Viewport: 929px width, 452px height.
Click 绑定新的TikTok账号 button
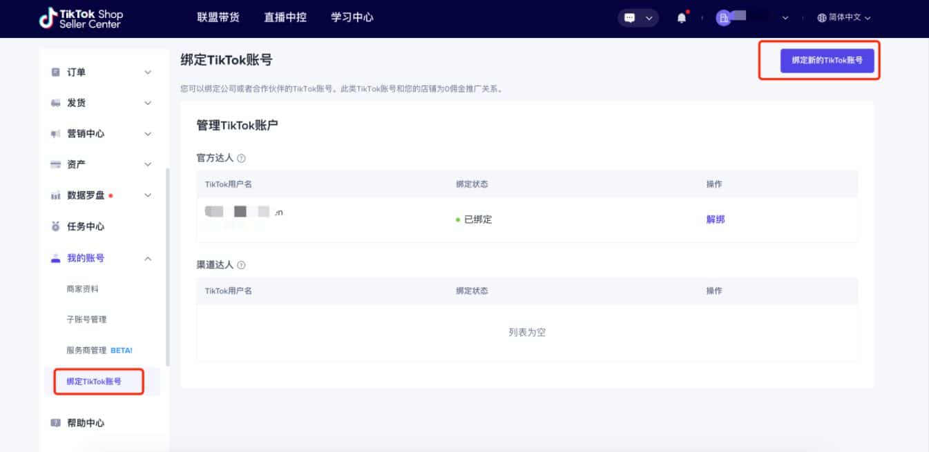tap(827, 61)
